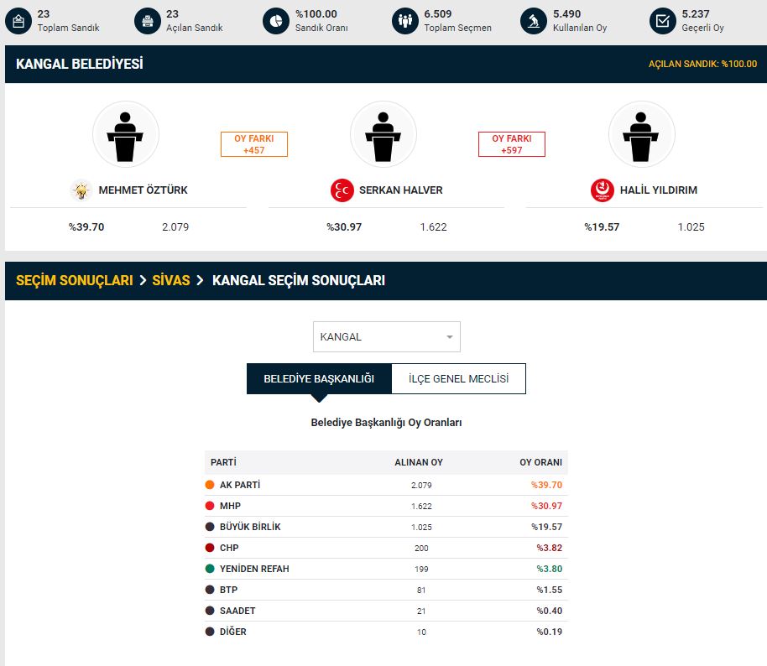The height and width of the screenshot is (666, 767).
Task: Click the MHP logo beside Serkan Halver
Action: tap(342, 190)
